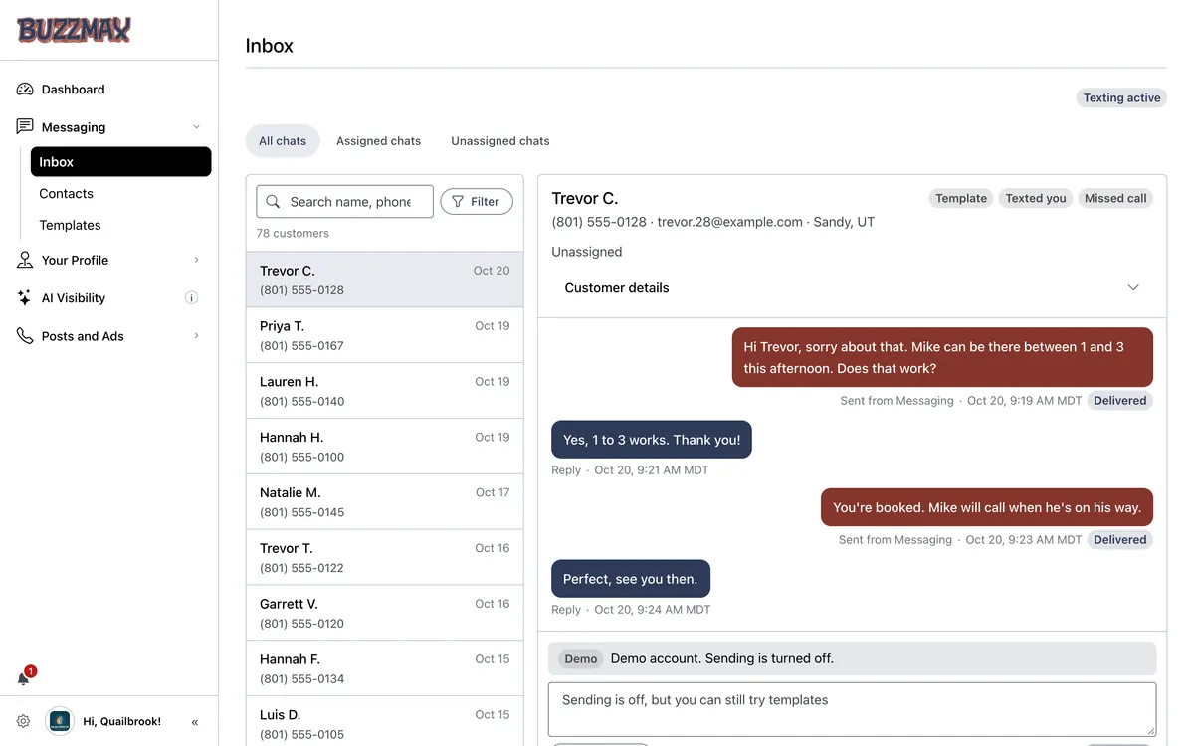Open Luis D. conversation
Viewport: 1194px width, 746px height.
pyautogui.click(x=385, y=722)
